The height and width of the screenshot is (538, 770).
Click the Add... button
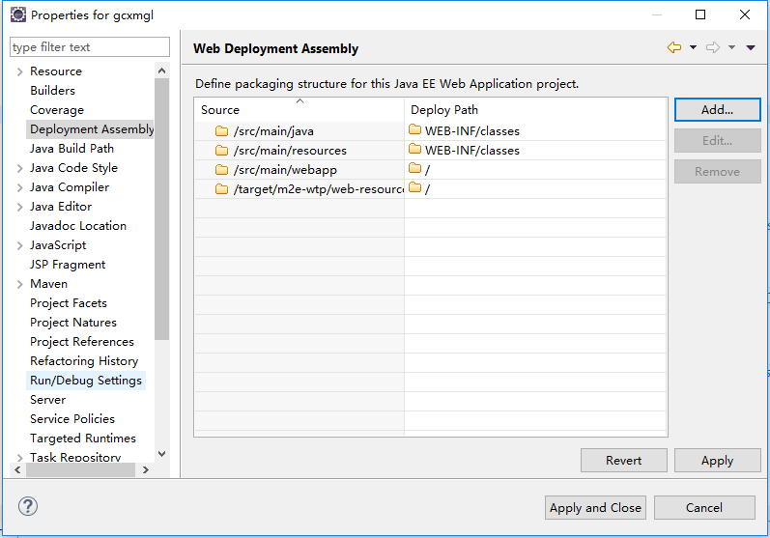pyautogui.click(x=717, y=109)
